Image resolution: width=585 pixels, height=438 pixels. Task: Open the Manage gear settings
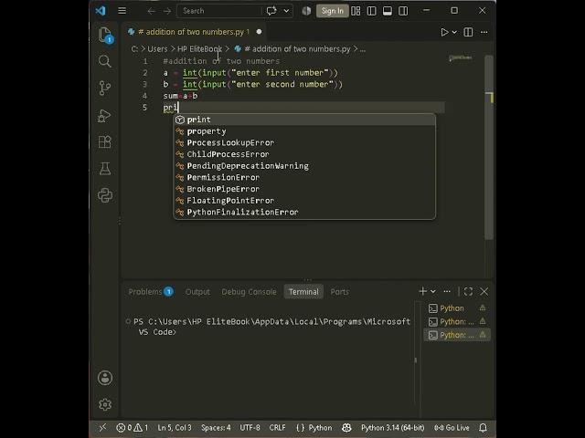(105, 404)
